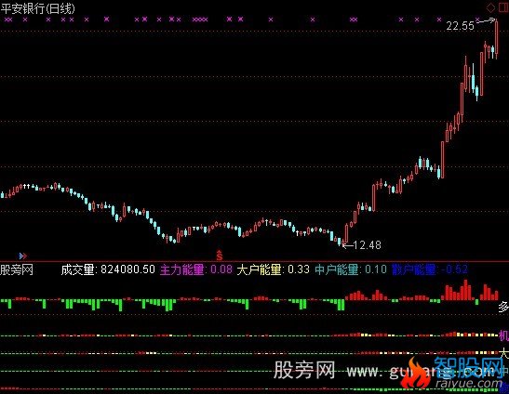Click the yellow 大 row label on the right
This screenshot has height=394, width=509.
504,353
